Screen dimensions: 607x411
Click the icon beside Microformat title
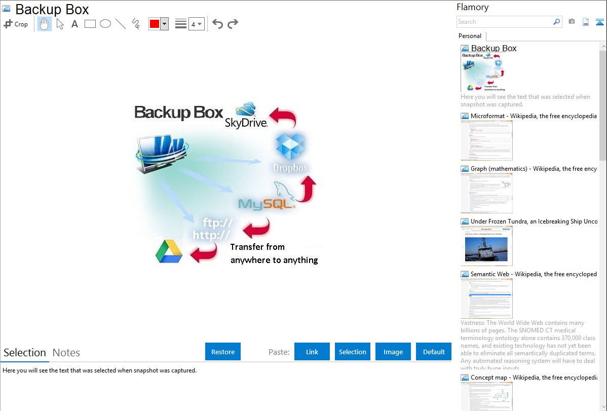pos(465,116)
